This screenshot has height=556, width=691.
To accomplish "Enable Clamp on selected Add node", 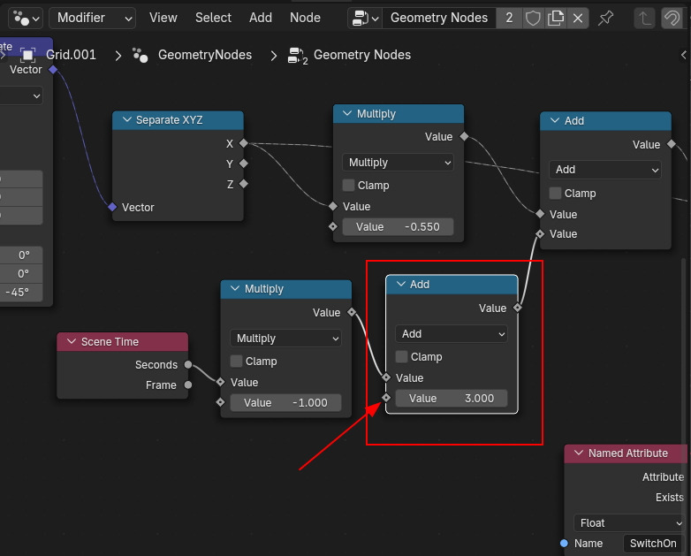I will [401, 357].
